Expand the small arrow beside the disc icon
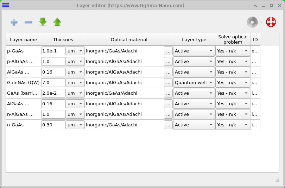The image size is (285, 188). tap(261, 22)
